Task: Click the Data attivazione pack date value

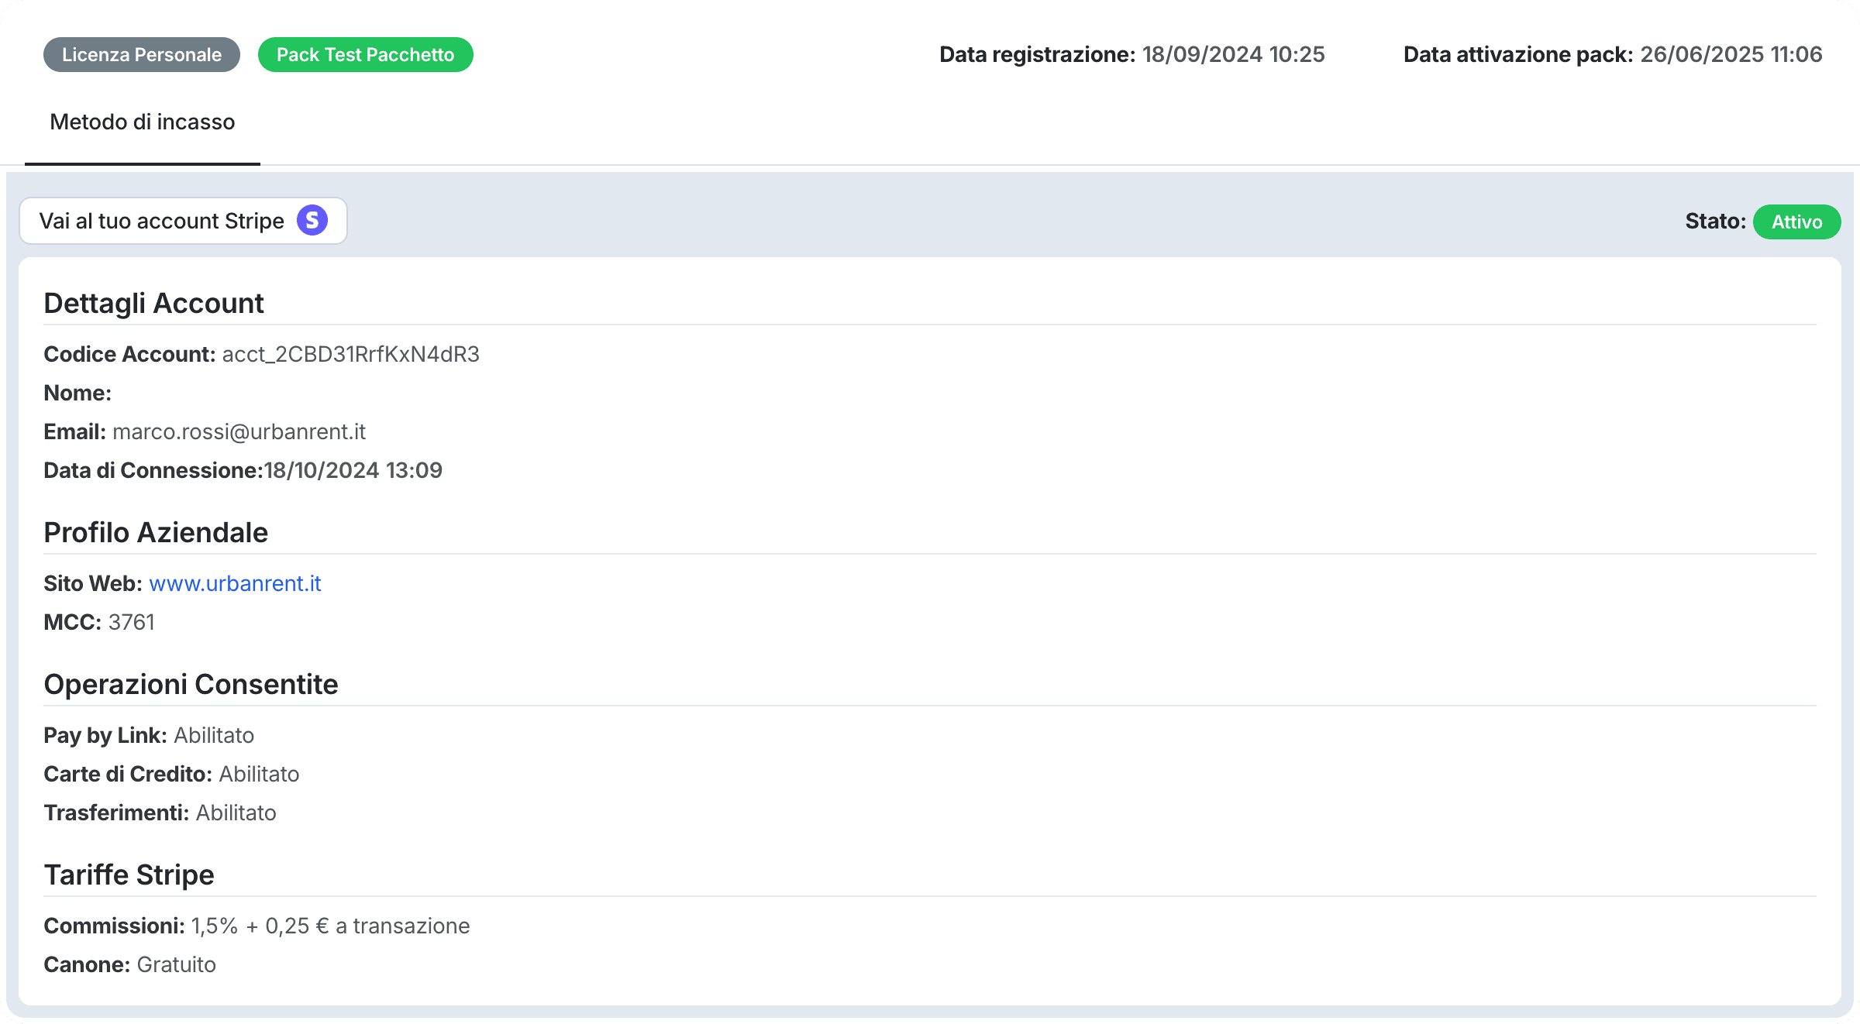Action: tap(1731, 54)
